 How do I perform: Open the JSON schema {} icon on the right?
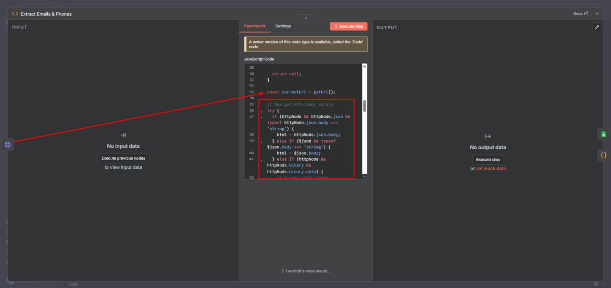(x=603, y=155)
